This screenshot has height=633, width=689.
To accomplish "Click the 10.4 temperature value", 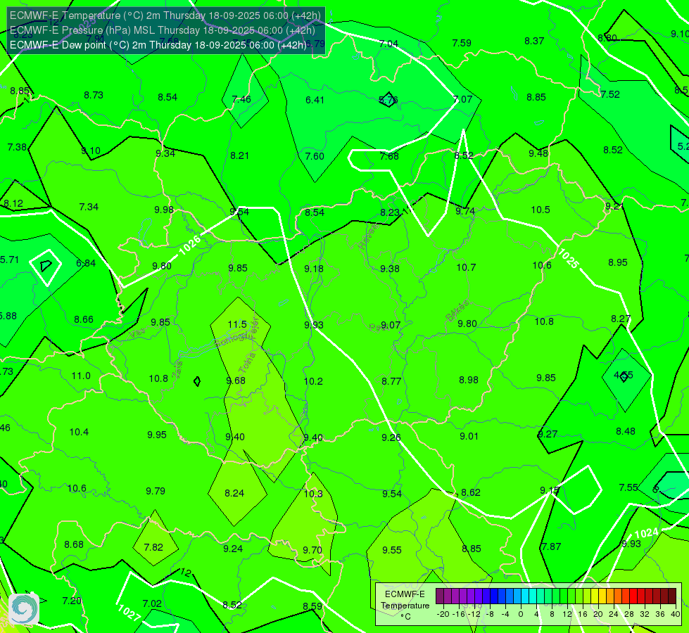I will tap(79, 432).
